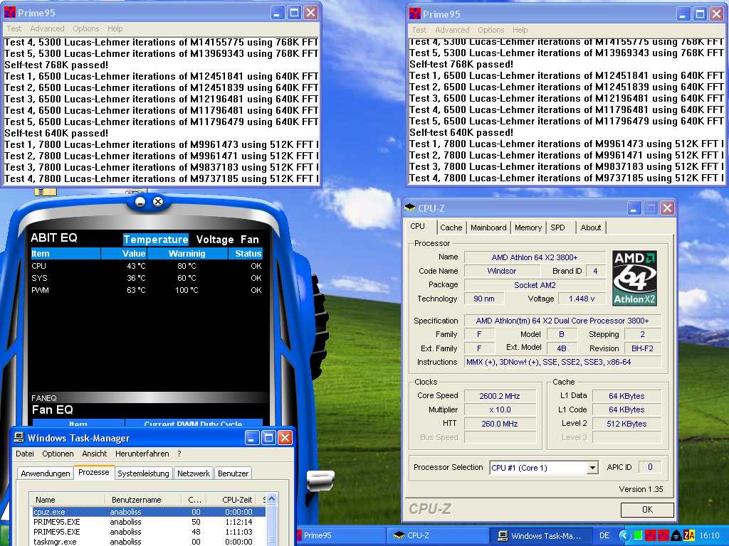729x546 pixels.
Task: Open the Advanced menu in the left Prime95 window
Action: pyautogui.click(x=47, y=28)
